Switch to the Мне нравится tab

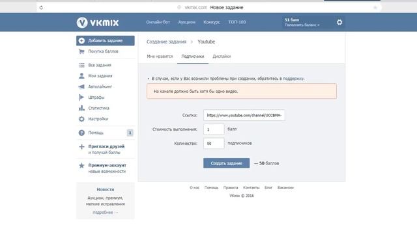(x=160, y=57)
